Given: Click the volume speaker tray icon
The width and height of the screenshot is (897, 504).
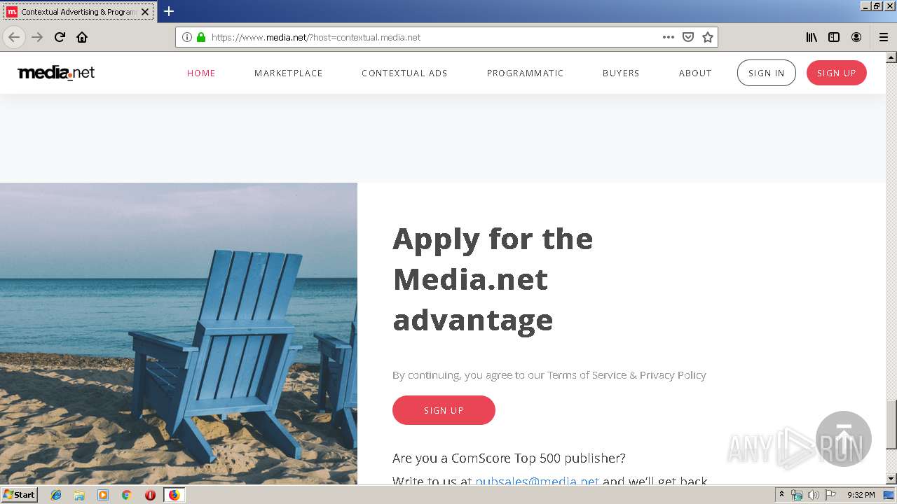Looking at the screenshot, I should point(813,495).
